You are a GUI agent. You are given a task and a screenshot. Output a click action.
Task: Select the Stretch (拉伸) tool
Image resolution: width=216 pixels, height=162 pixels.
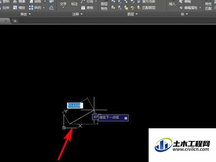click(x=5, y=8)
